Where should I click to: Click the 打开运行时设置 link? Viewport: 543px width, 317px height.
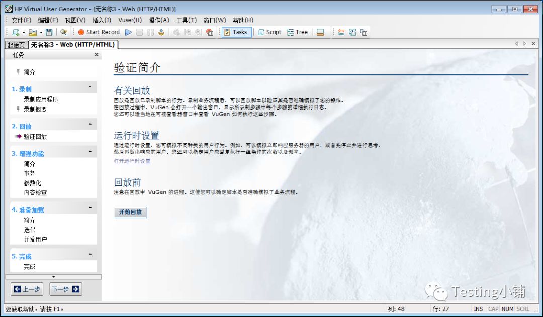click(132, 161)
